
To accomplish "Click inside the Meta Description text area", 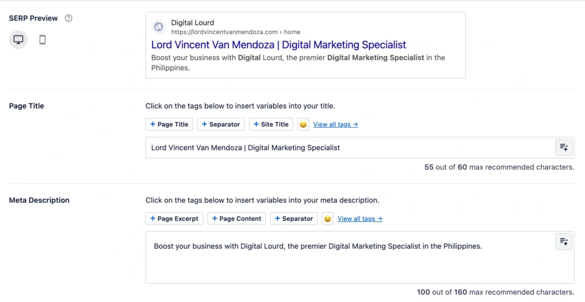I will tap(360, 257).
